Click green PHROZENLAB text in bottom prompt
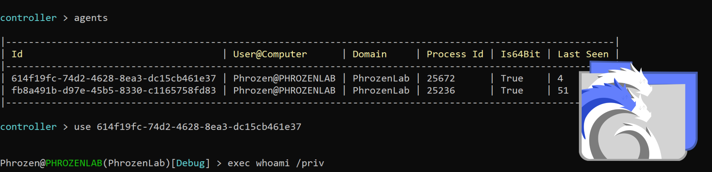Viewport: 712px width, 172px height. click(74, 163)
